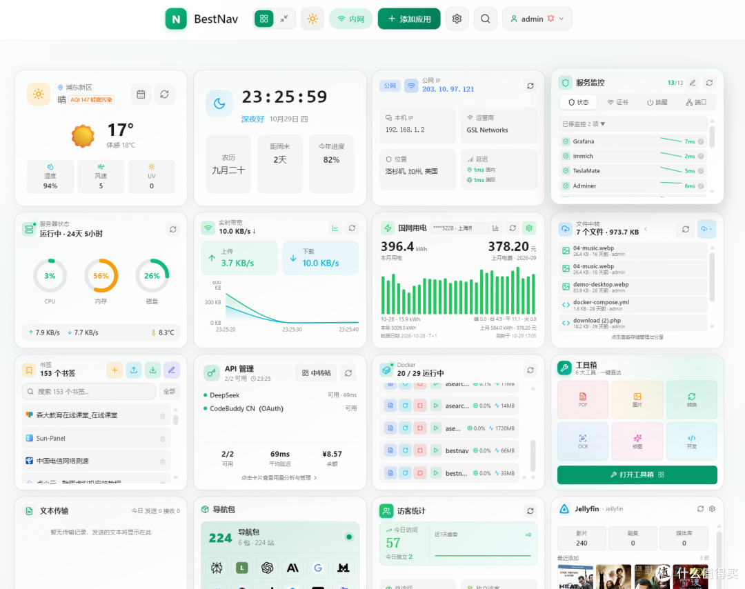Screen dimensions: 745x589
Task: Open search with the magnifier icon
Action: [485, 19]
